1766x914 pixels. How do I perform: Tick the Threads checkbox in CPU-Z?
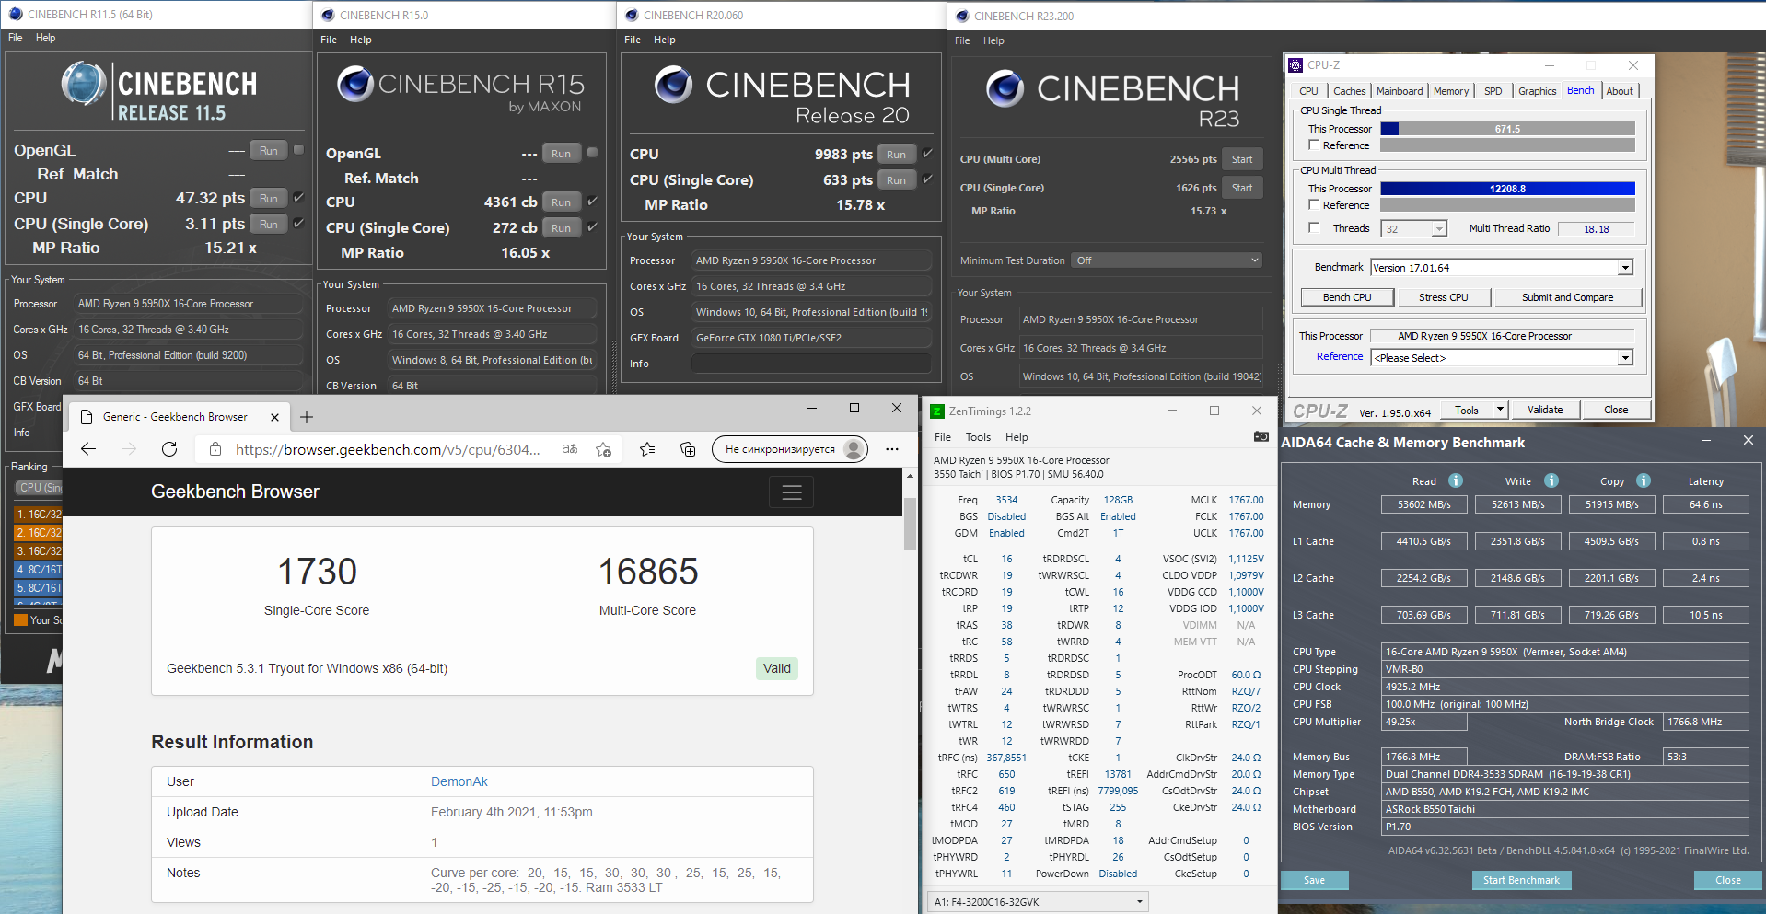1314,228
